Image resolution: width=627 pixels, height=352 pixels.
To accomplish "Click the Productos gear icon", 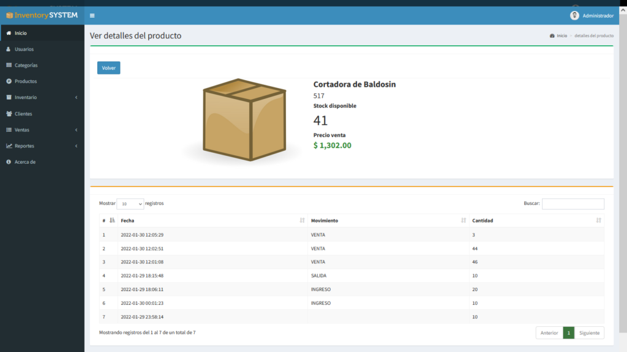I will click(x=9, y=81).
